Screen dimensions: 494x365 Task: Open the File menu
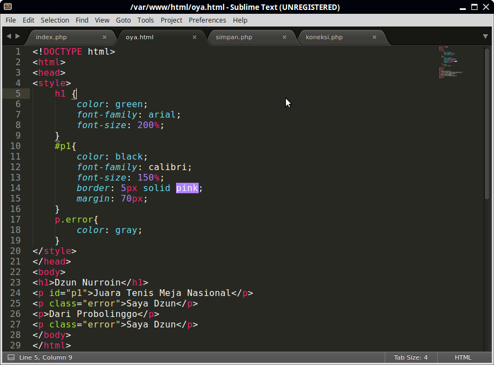click(10, 20)
